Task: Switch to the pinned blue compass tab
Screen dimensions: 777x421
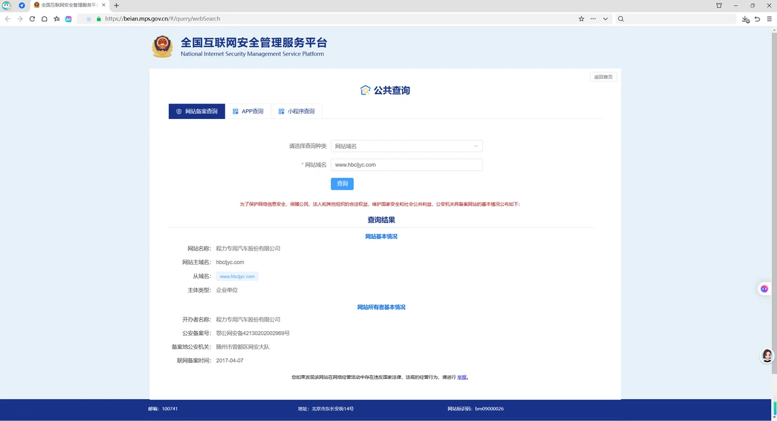Action: pyautogui.click(x=22, y=5)
